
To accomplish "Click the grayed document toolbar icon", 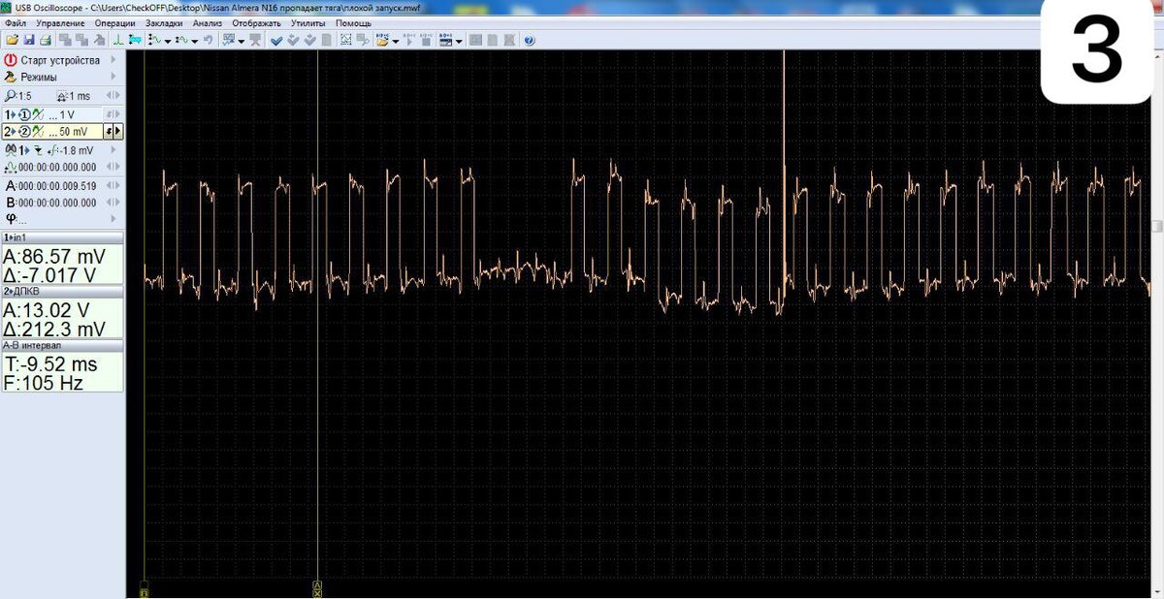I will [x=327, y=40].
